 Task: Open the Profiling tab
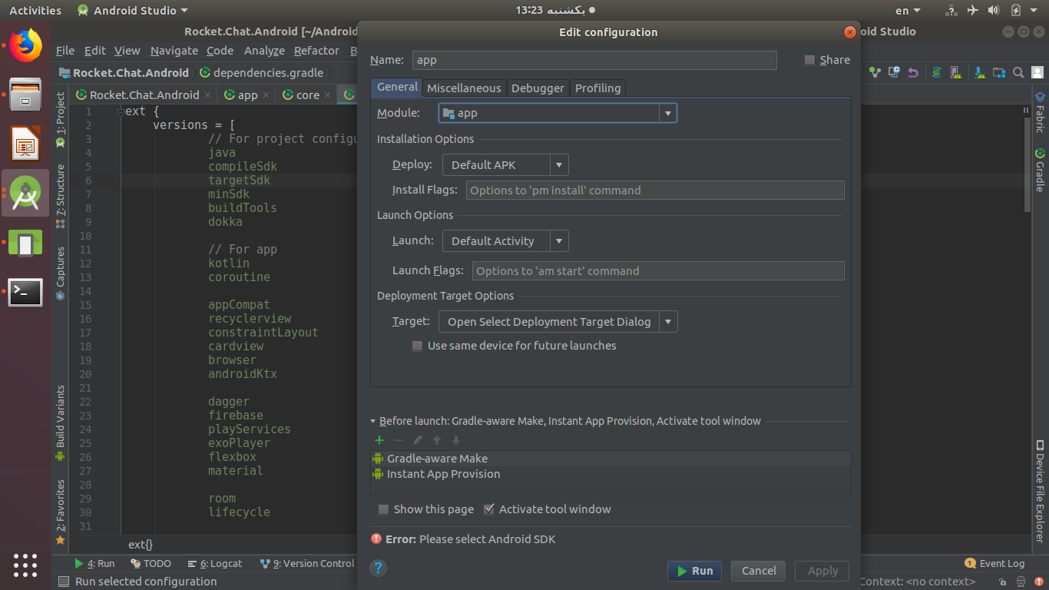(x=597, y=88)
